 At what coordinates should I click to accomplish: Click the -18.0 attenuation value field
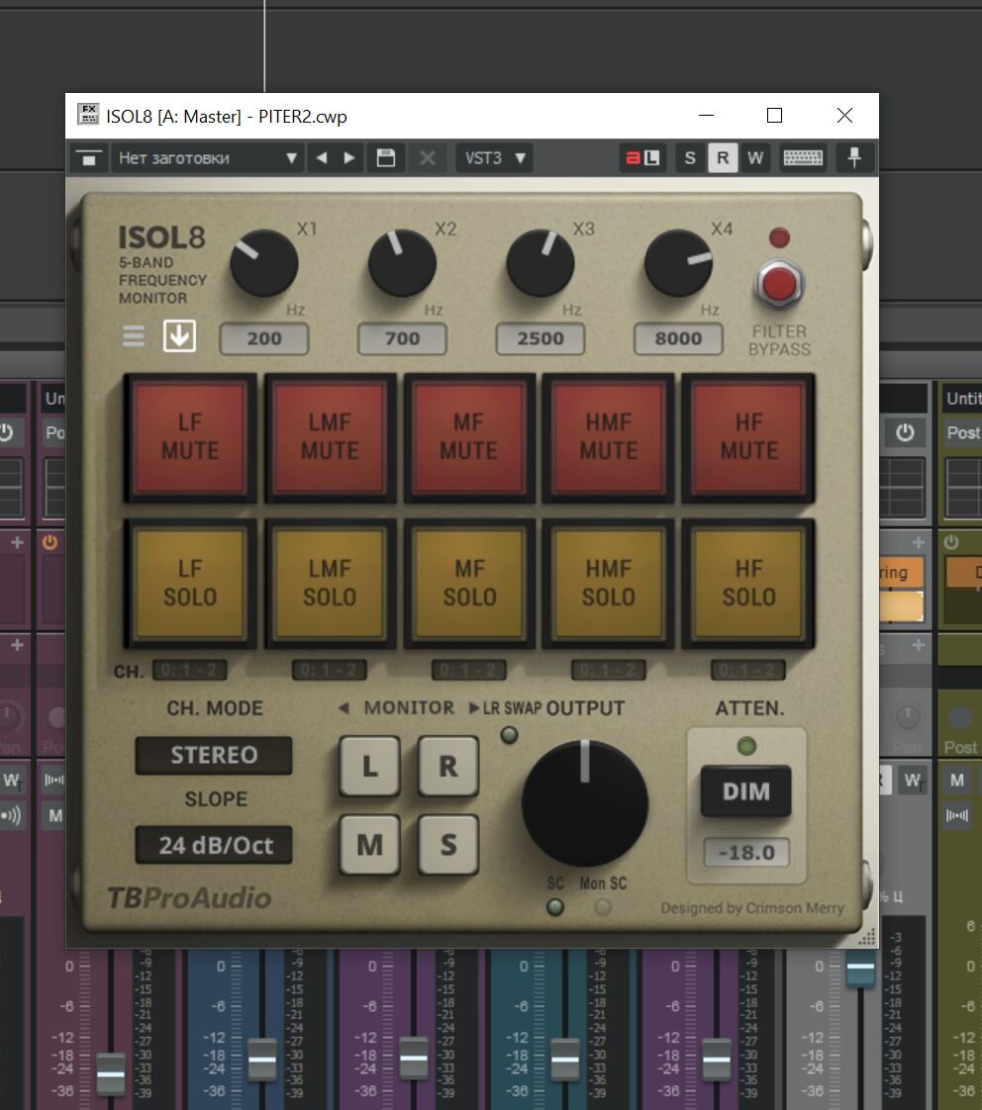point(746,853)
